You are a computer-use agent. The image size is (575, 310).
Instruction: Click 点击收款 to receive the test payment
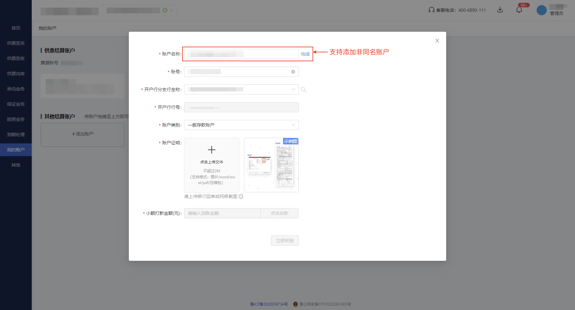[279, 213]
